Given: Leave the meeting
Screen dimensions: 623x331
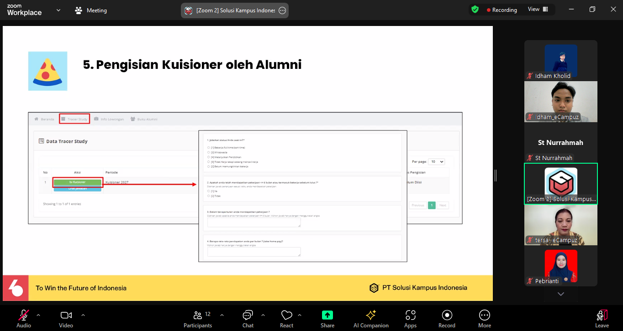Looking at the screenshot, I should click(x=602, y=319).
